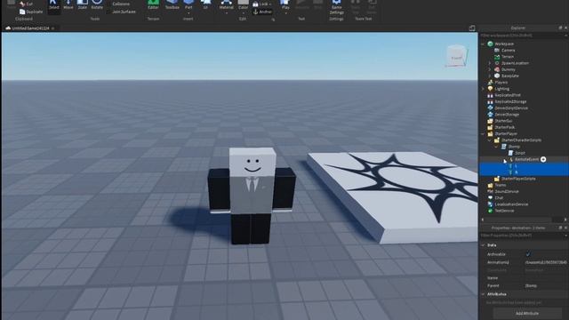Select Terrain in Explorer
The width and height of the screenshot is (569, 320).
(508, 57)
